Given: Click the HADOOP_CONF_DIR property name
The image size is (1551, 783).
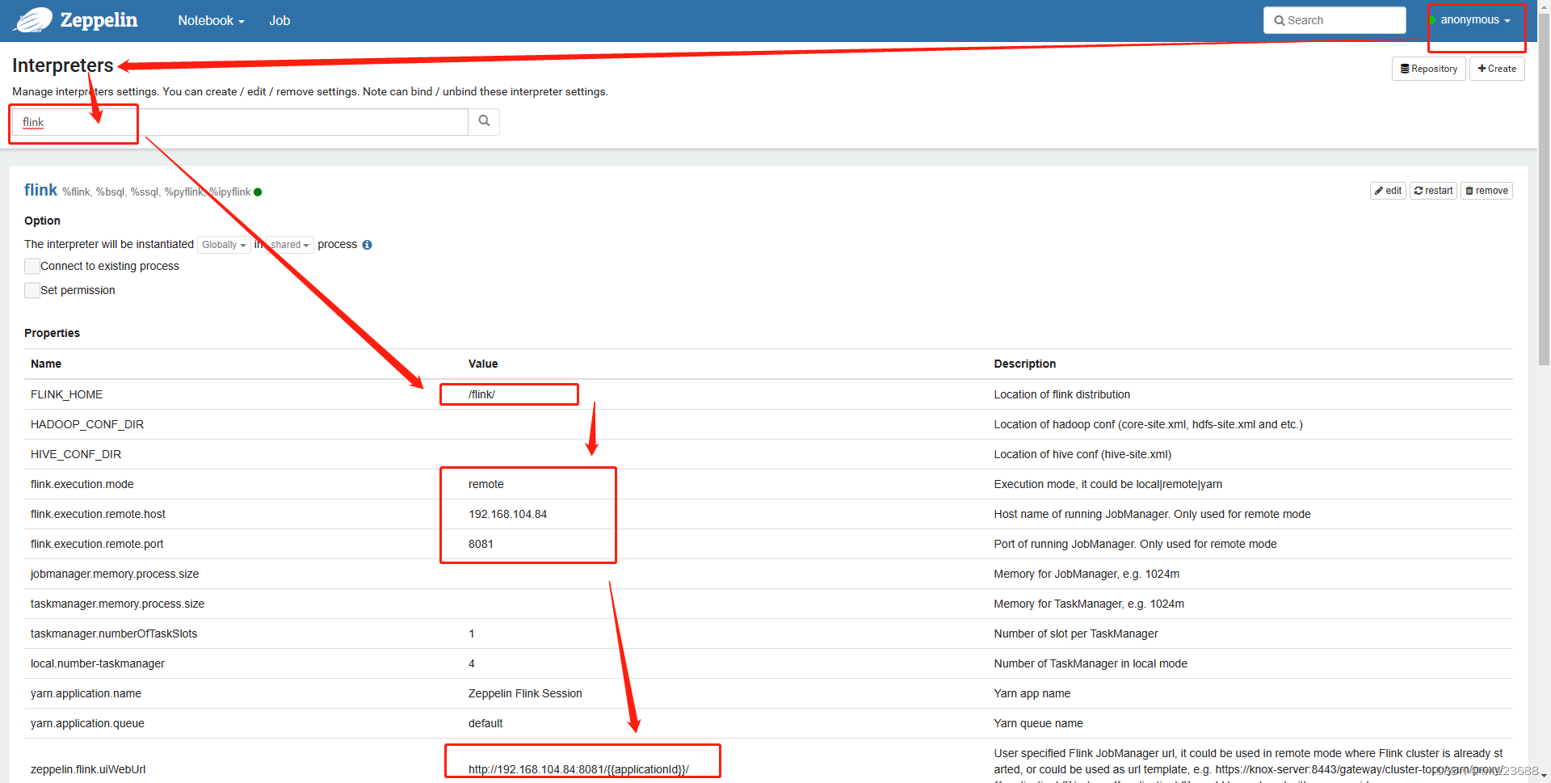Looking at the screenshot, I should coord(87,424).
